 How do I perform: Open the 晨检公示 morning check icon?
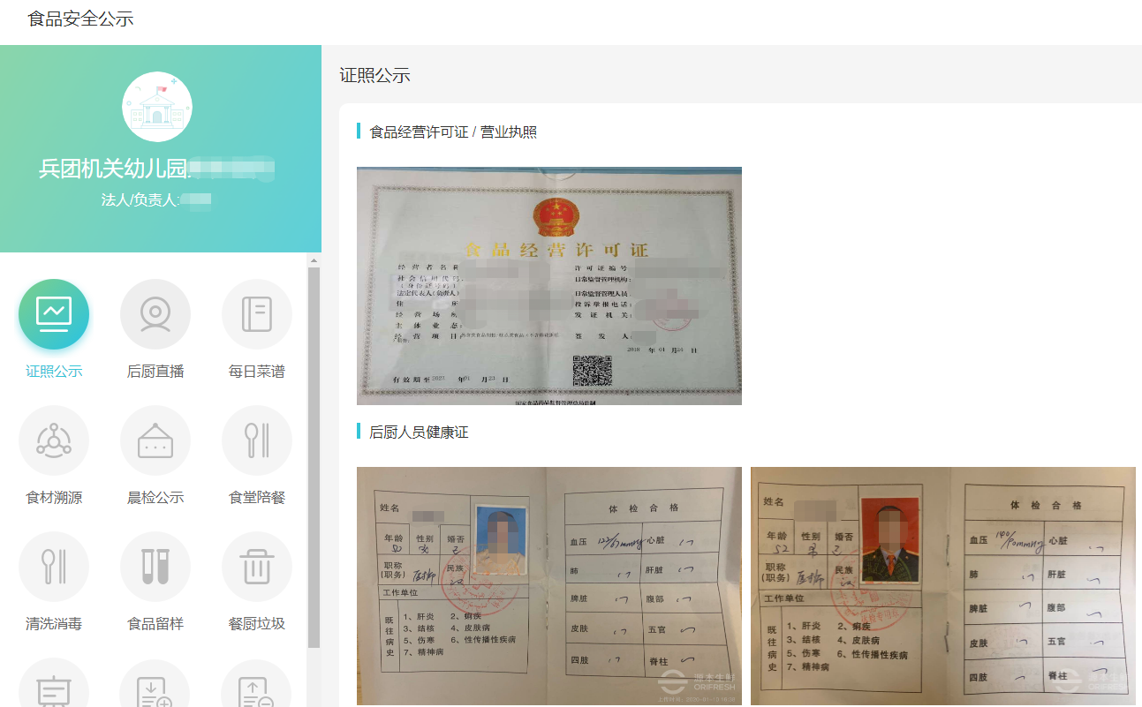[155, 440]
